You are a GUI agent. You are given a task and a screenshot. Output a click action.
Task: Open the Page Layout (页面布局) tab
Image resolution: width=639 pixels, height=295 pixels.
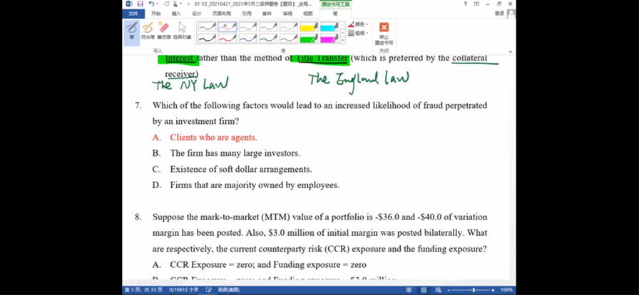(221, 14)
